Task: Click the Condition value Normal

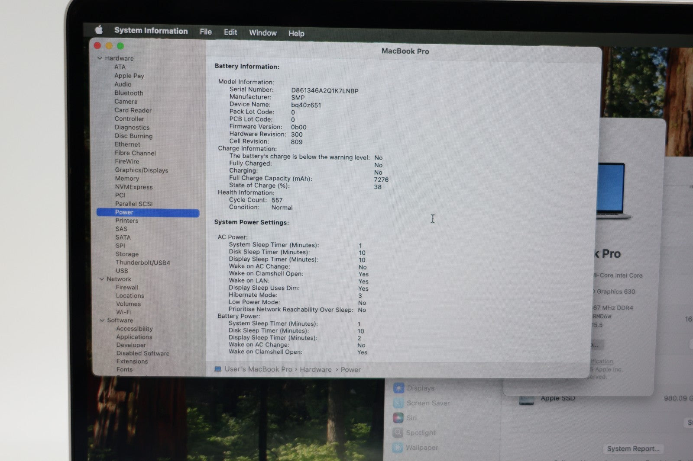Action: point(282,208)
